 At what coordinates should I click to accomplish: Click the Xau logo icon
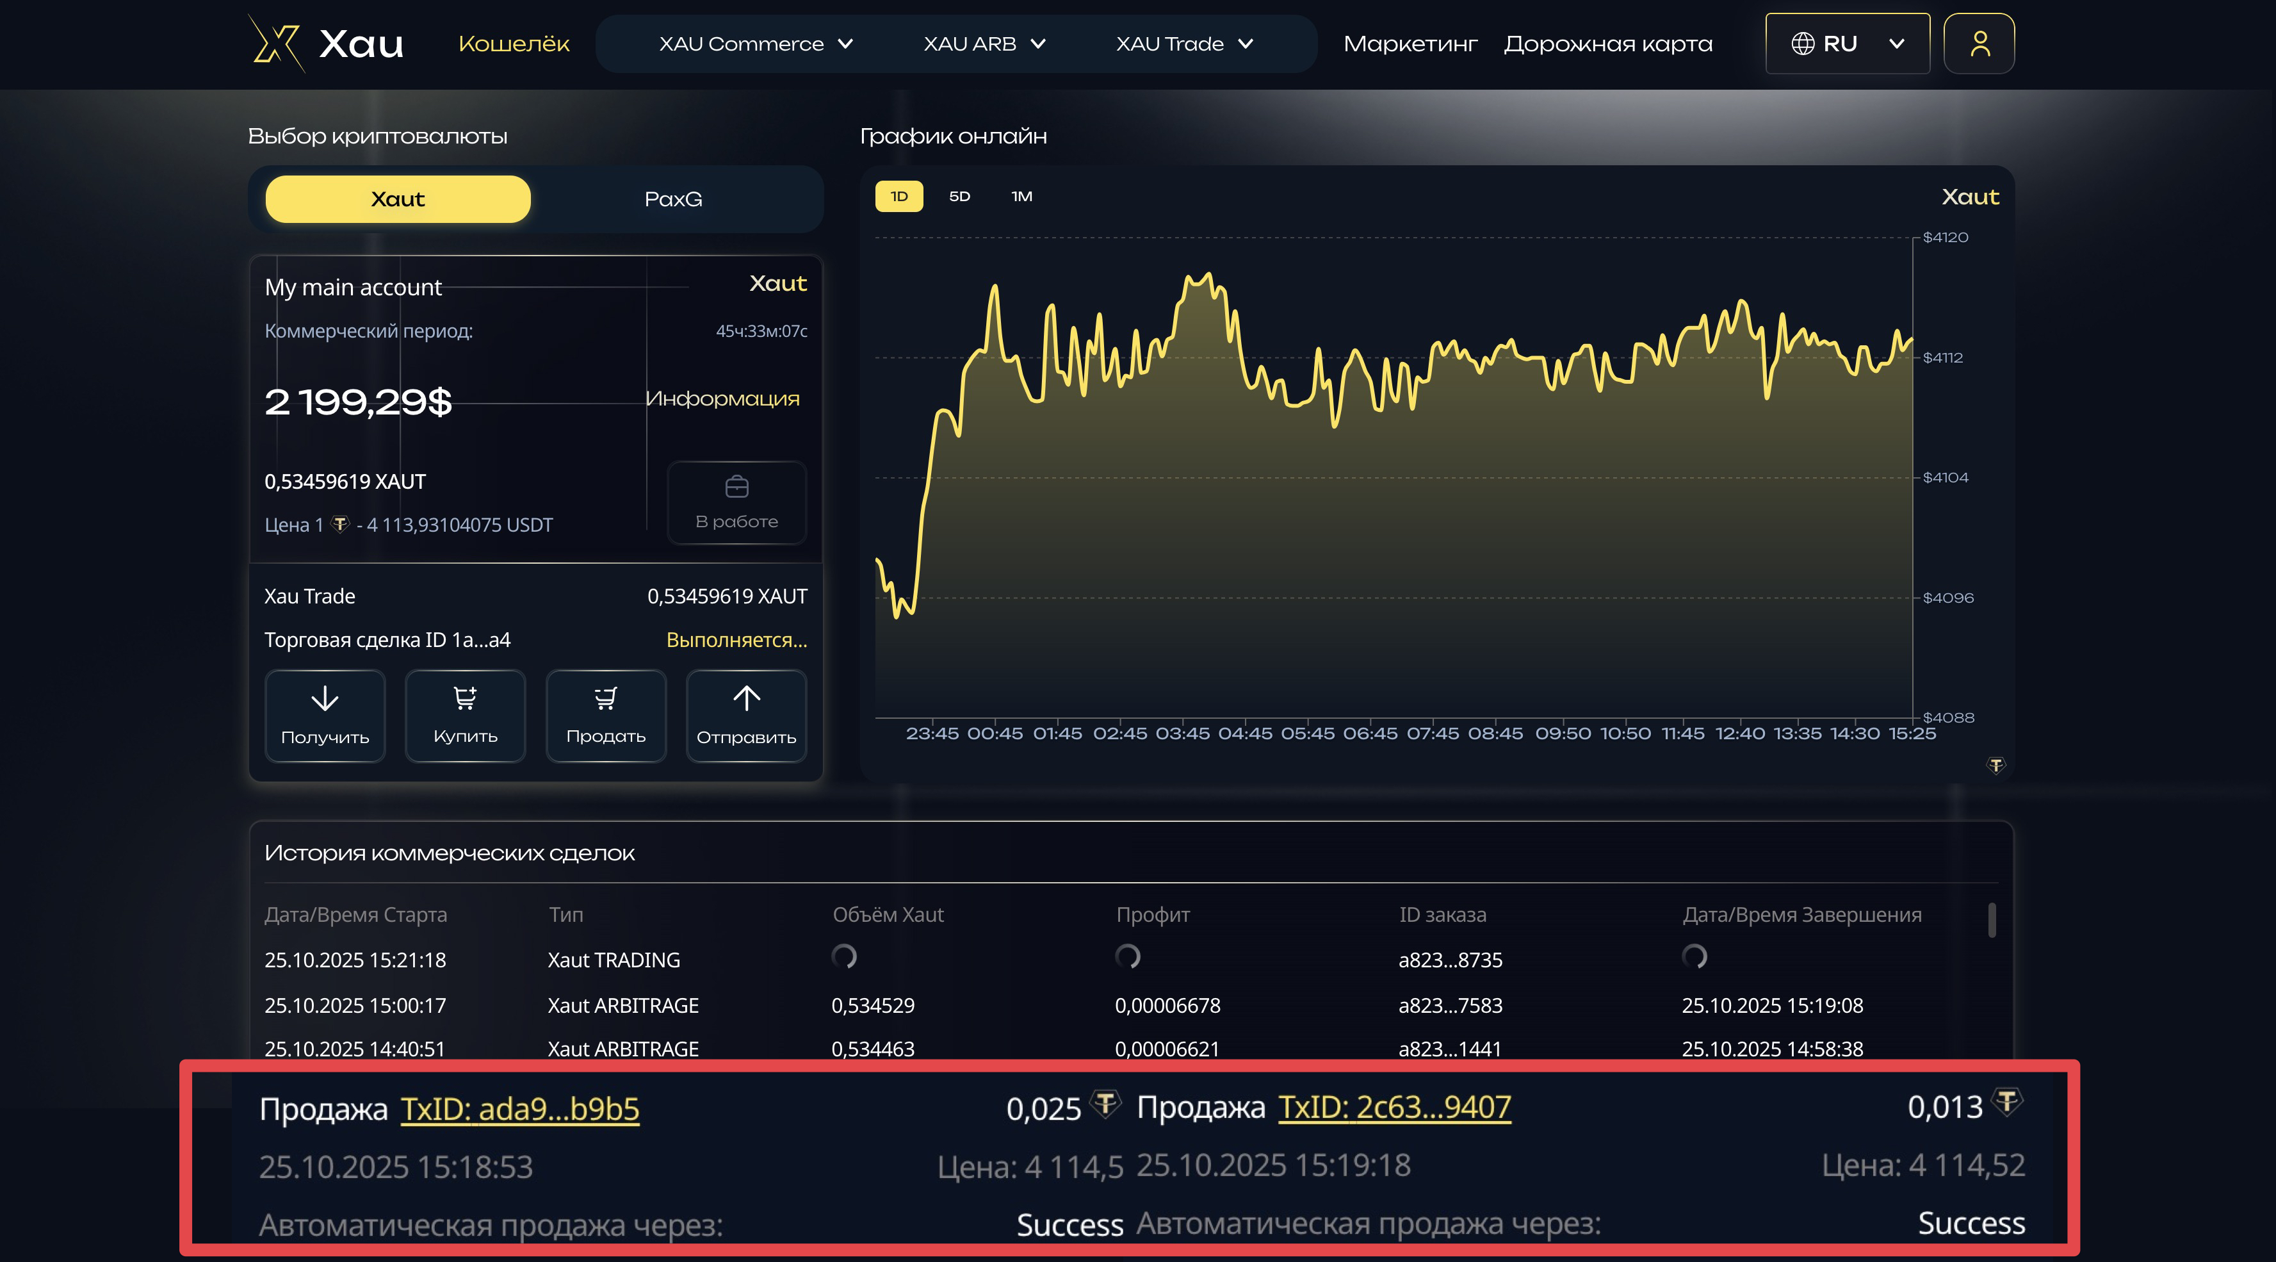[275, 44]
